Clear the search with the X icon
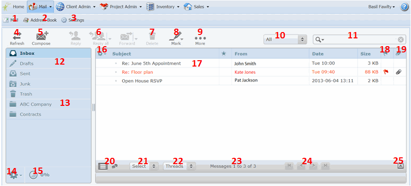Screen dimensions: 411x186 pos(401,40)
